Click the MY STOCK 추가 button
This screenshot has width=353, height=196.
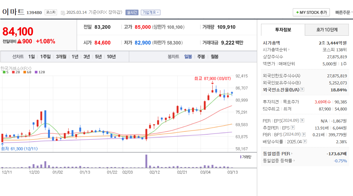coord(311,13)
